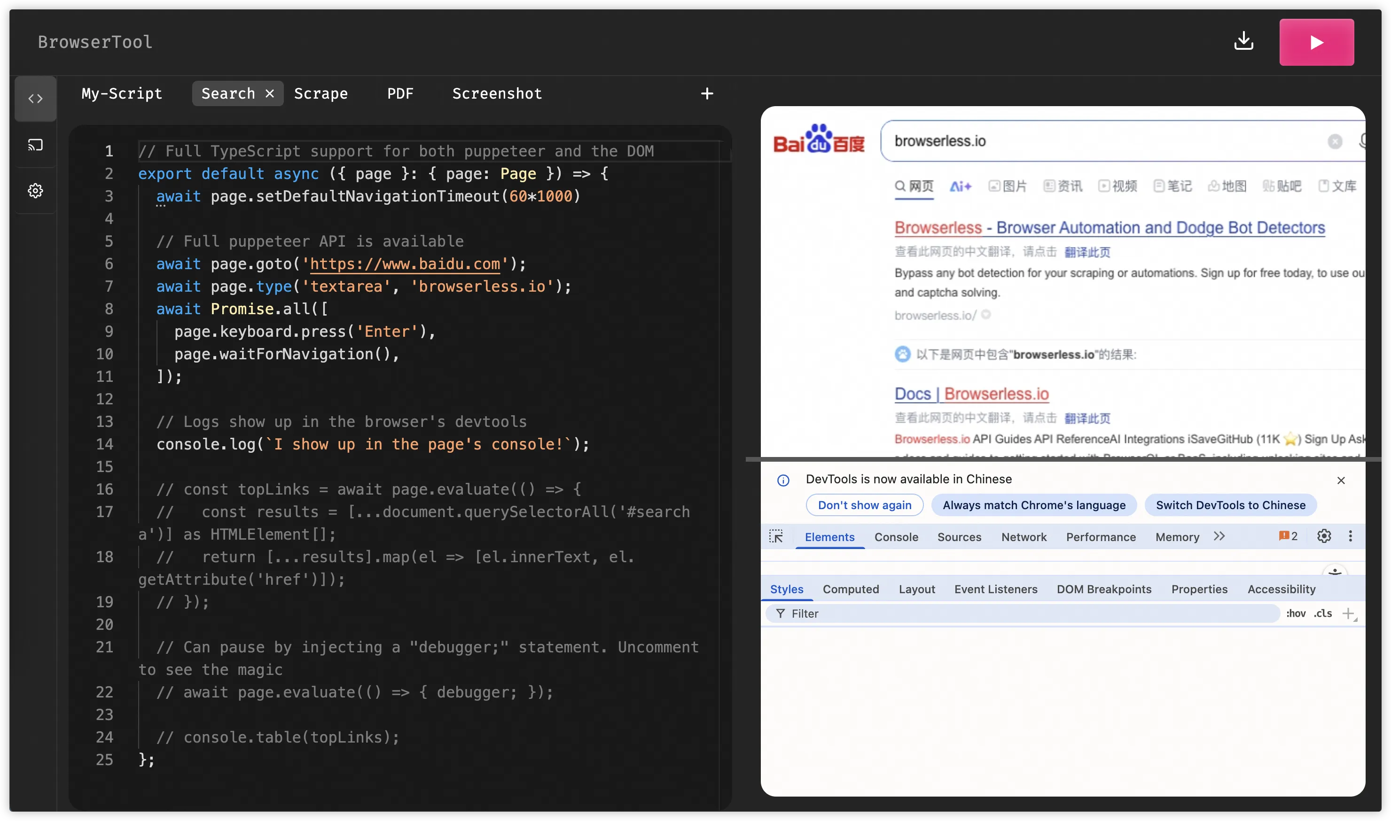
Task: Open the code editor sidebar icon
Action: (x=35, y=99)
